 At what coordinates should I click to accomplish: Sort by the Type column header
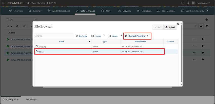point(104,41)
